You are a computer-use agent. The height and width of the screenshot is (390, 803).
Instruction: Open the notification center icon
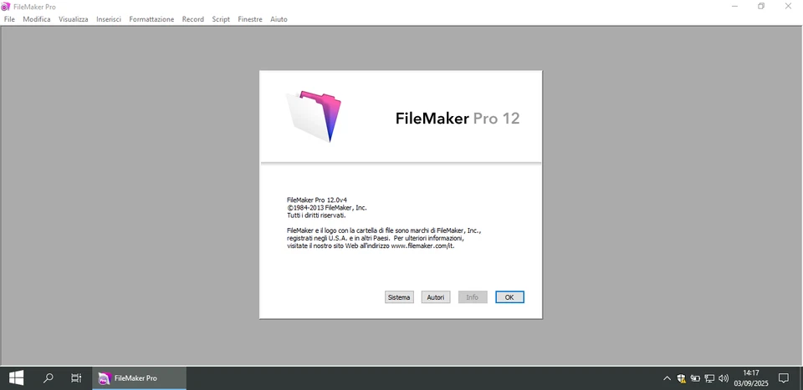[784, 378]
